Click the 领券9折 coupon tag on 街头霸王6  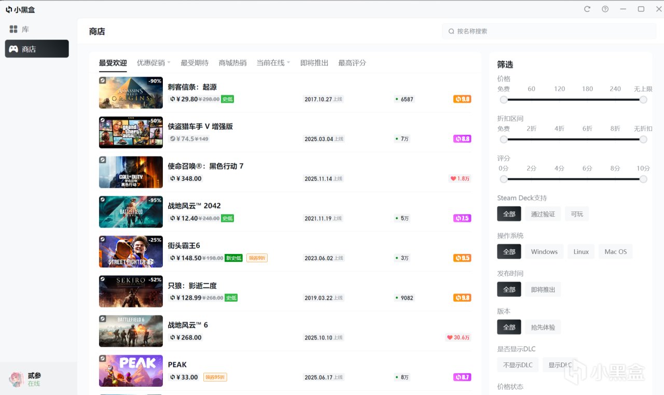pyautogui.click(x=257, y=258)
